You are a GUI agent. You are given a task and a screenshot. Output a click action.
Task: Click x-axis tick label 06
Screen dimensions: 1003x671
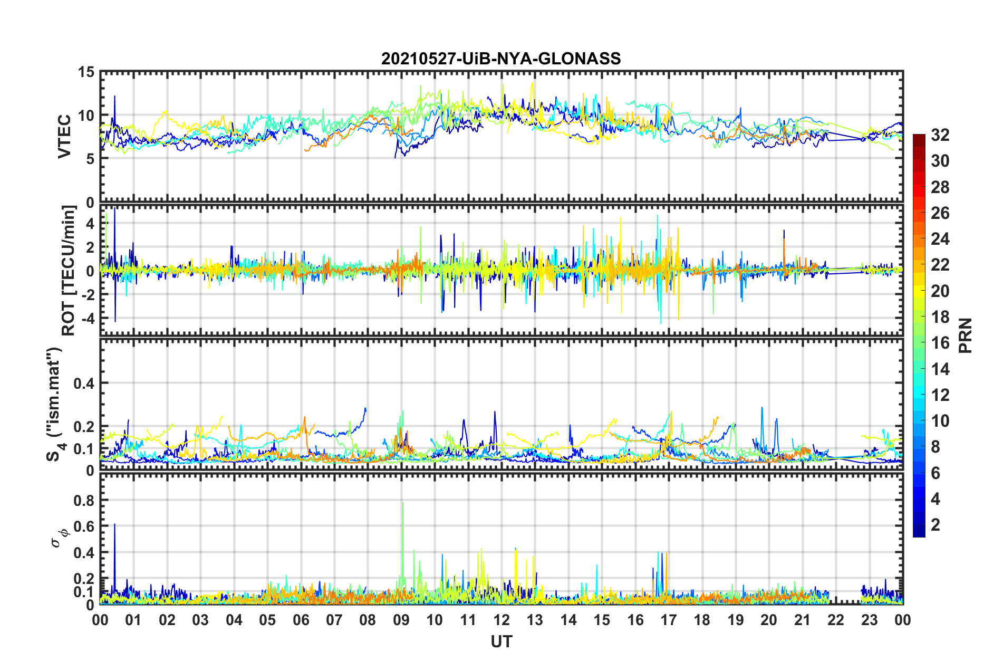pyautogui.click(x=301, y=620)
